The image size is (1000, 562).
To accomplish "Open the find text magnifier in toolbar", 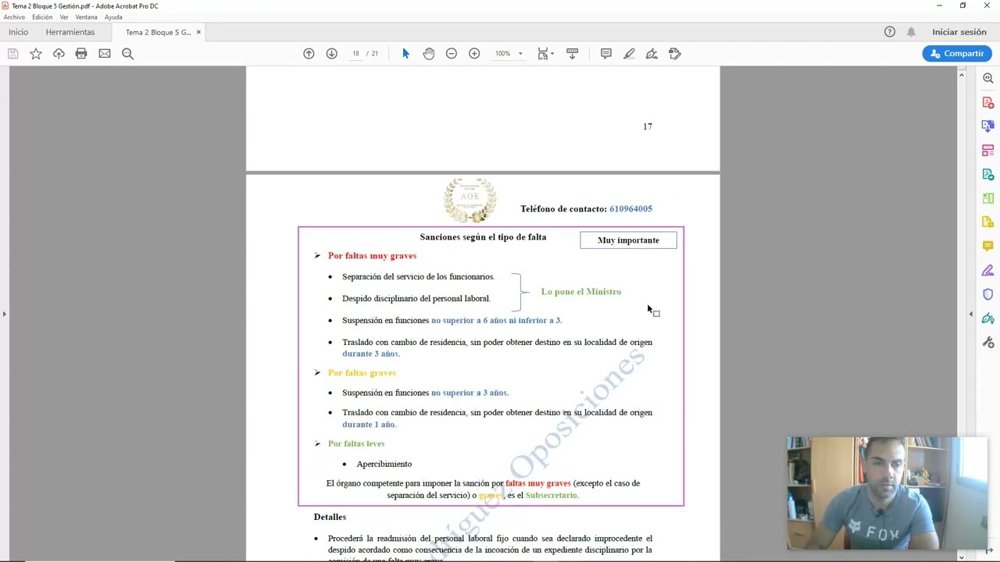I will point(128,54).
